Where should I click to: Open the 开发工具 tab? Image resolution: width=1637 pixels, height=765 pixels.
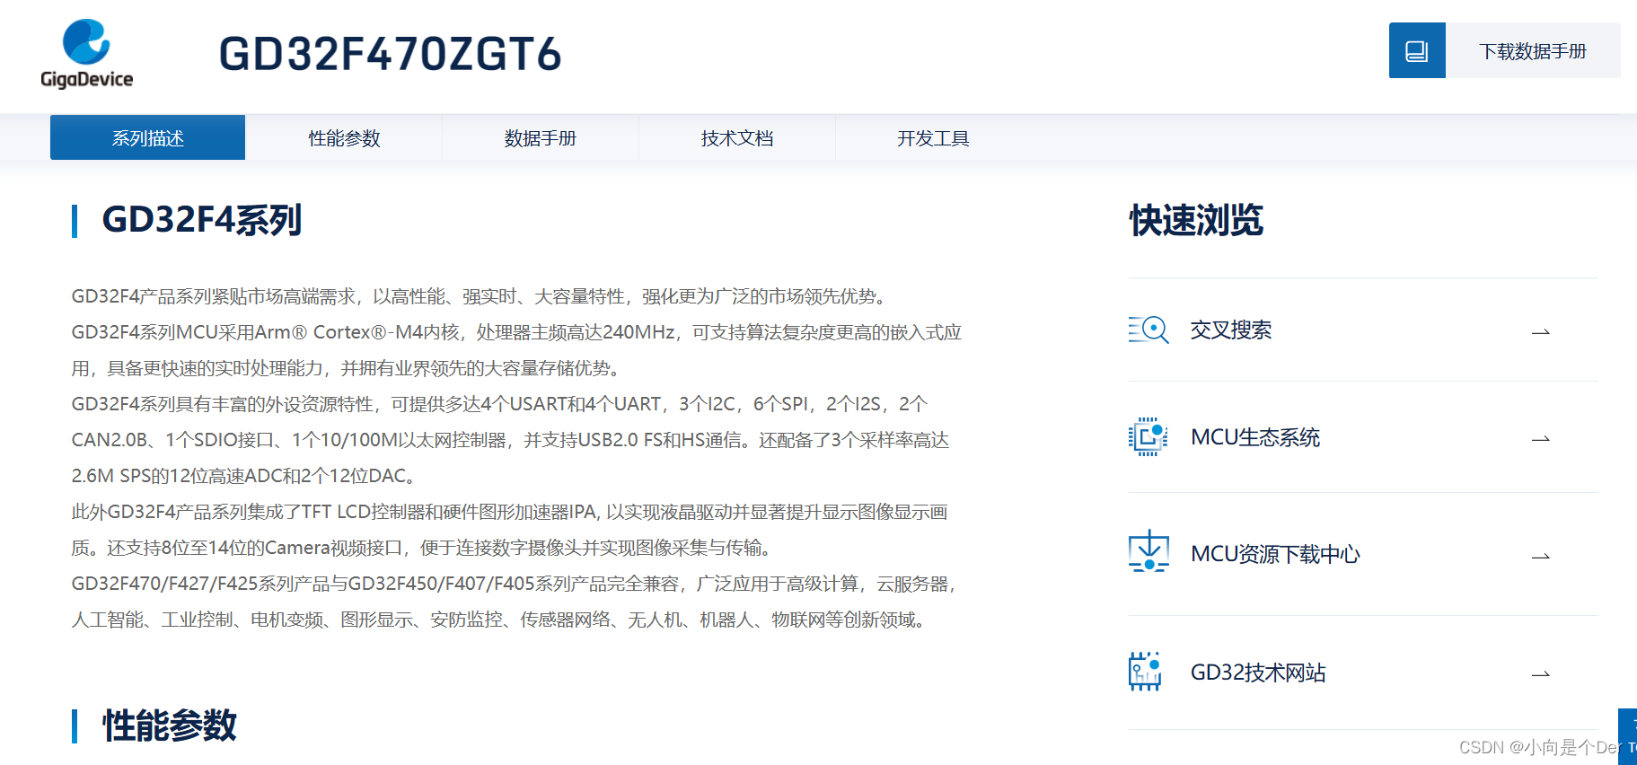[933, 137]
